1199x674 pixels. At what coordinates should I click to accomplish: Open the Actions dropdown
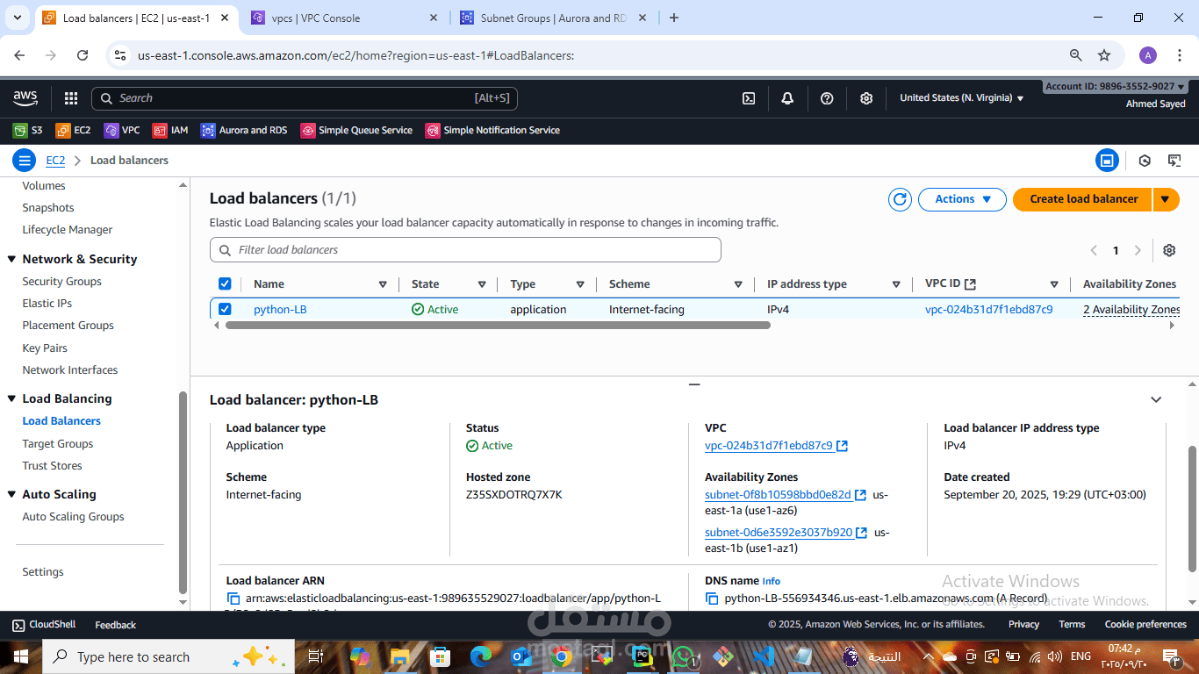coord(962,199)
